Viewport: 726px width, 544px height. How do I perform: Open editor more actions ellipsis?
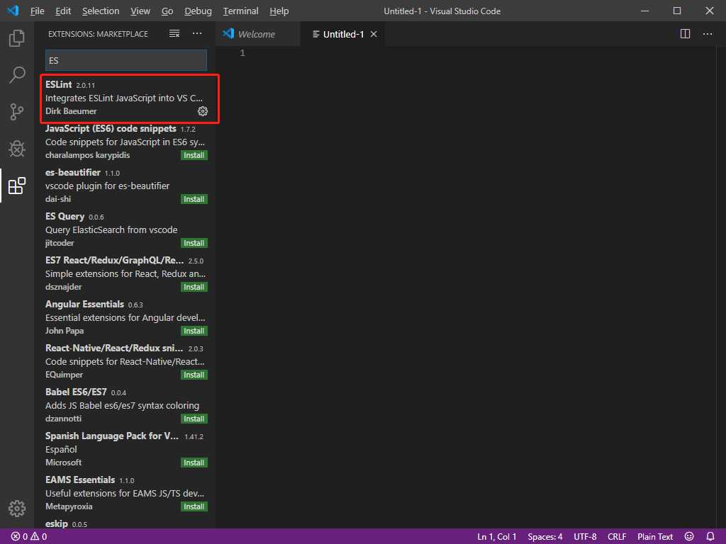tap(708, 34)
